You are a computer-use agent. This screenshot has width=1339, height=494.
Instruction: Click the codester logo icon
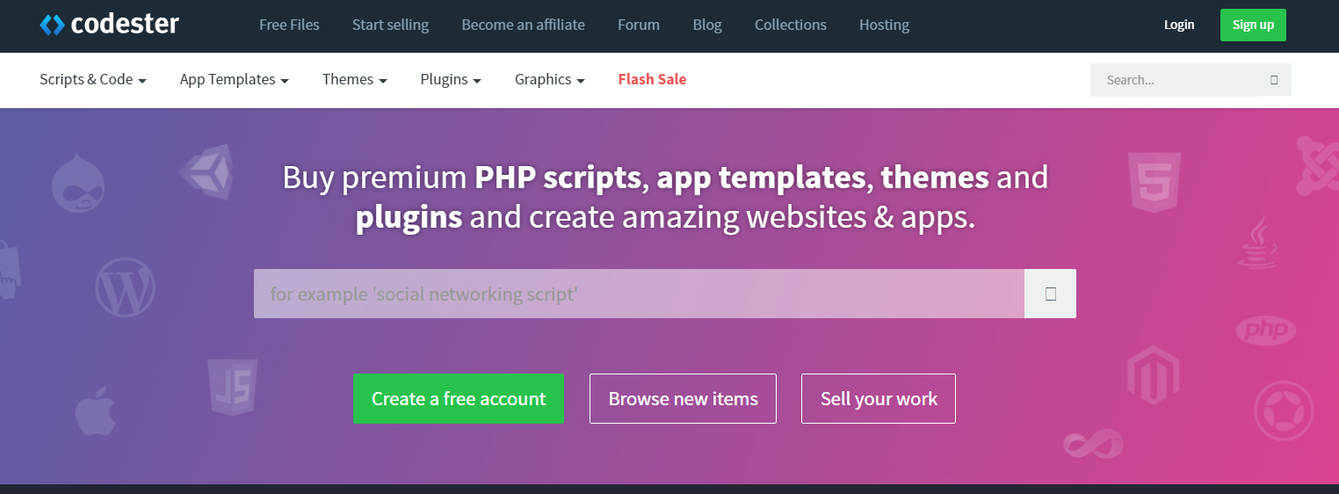tap(52, 25)
